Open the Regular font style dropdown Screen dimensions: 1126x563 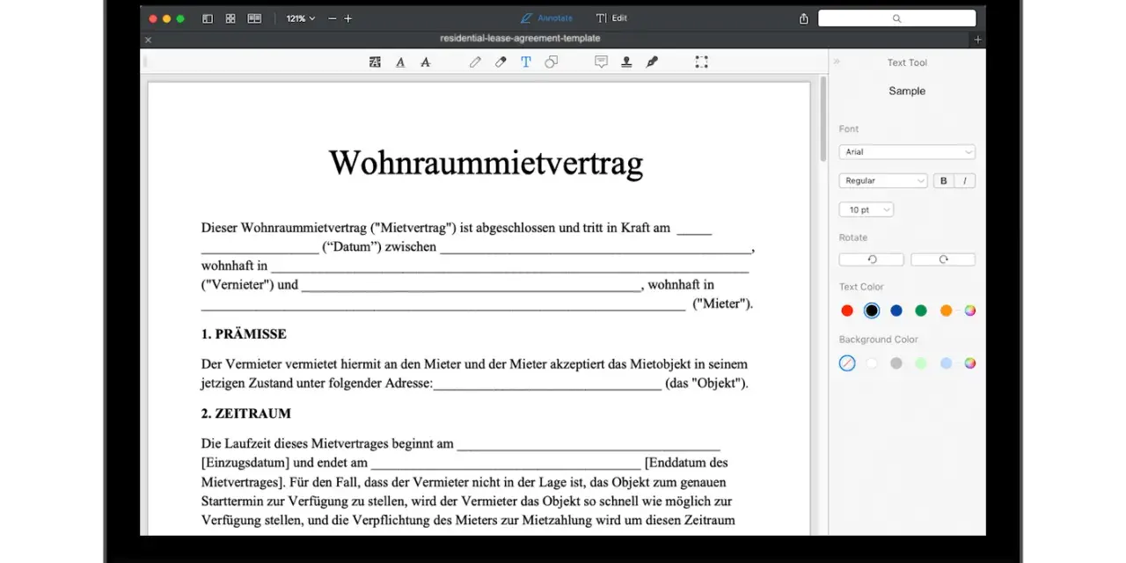pos(883,180)
